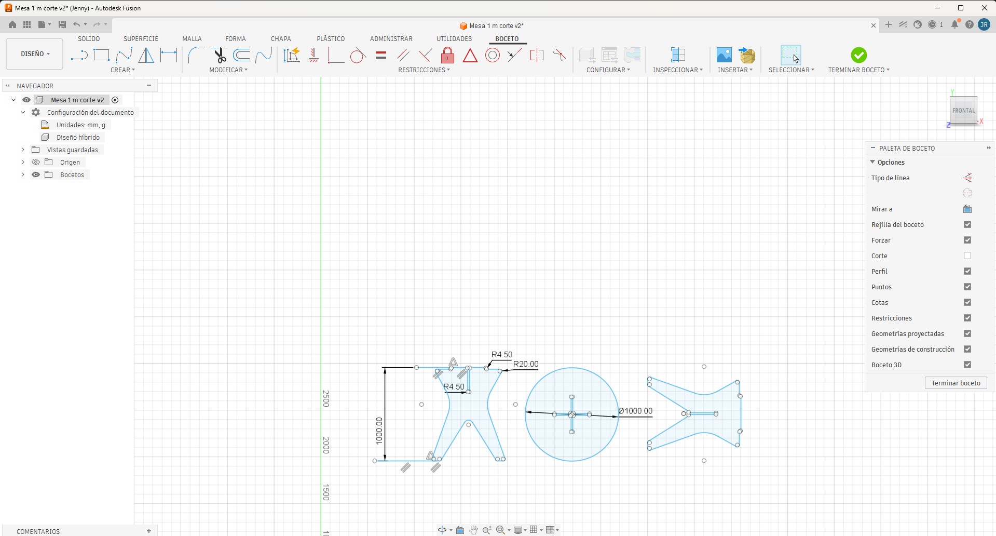Toggle the Rejilla del boceto checkbox
The image size is (996, 536).
(967, 224)
